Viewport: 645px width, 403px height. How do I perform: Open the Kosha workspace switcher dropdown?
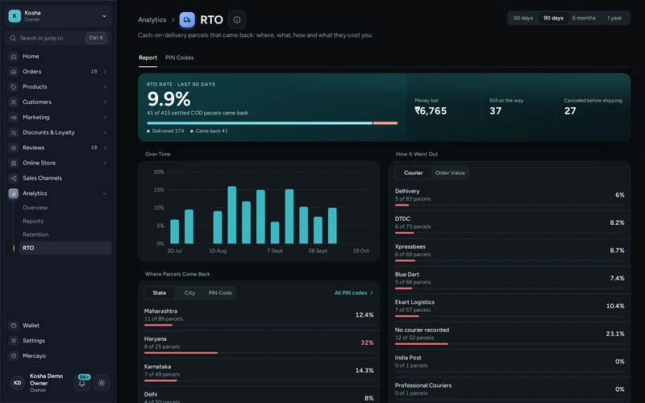point(58,16)
